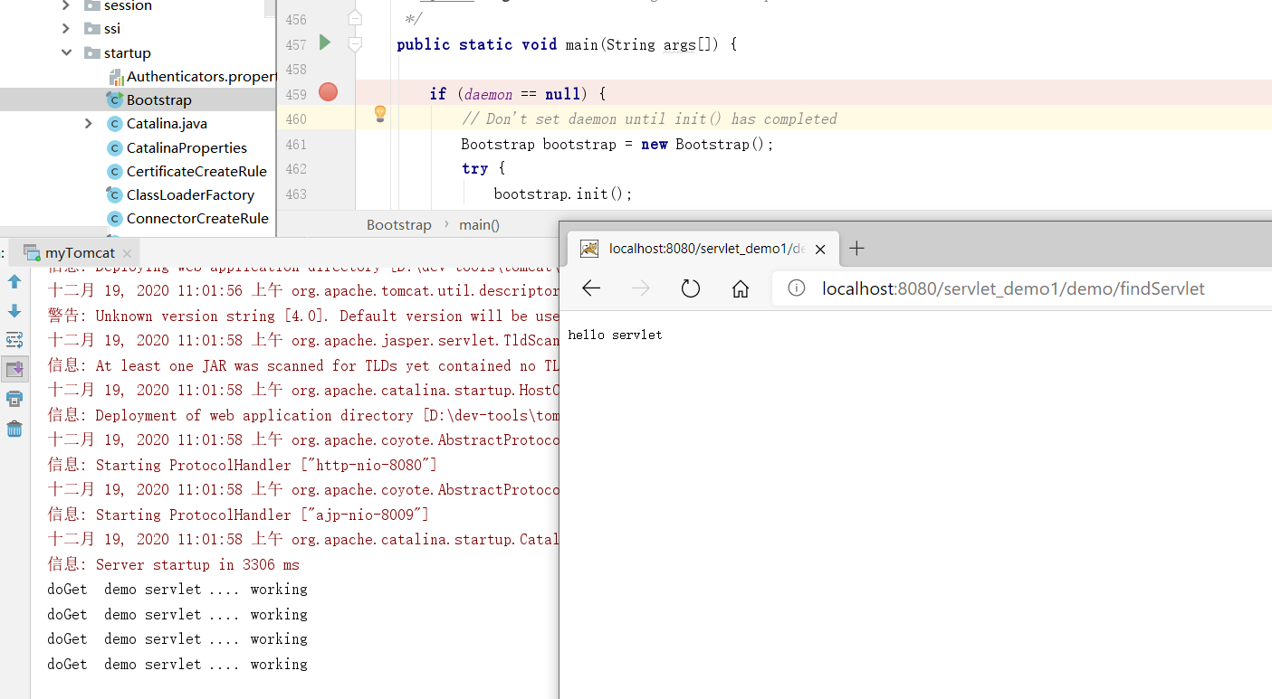
Task: Close the myTomcat run tab
Action: [x=128, y=253]
